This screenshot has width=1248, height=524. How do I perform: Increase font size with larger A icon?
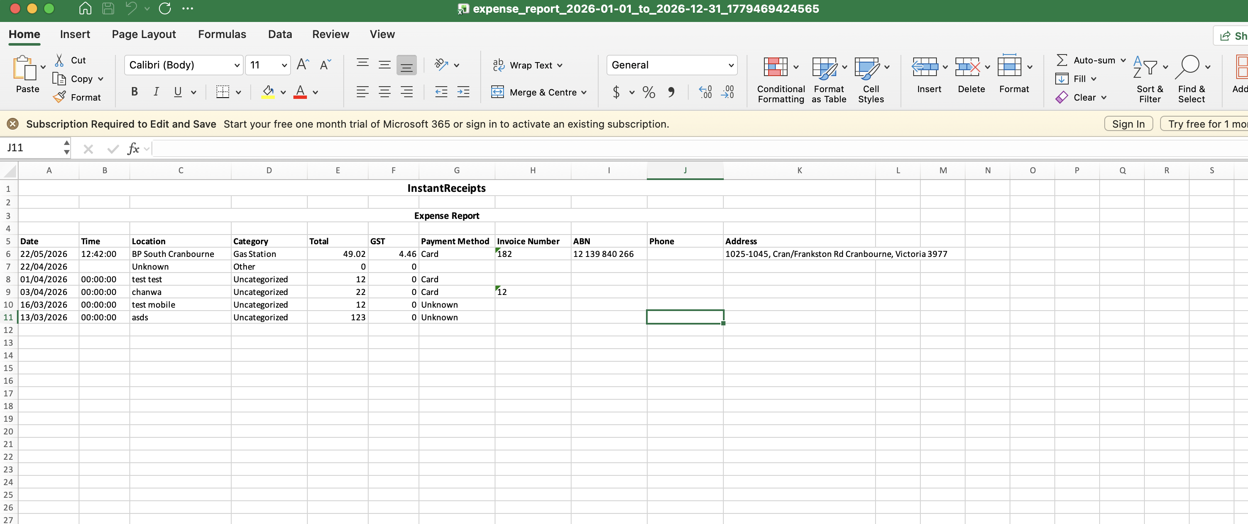pyautogui.click(x=303, y=64)
